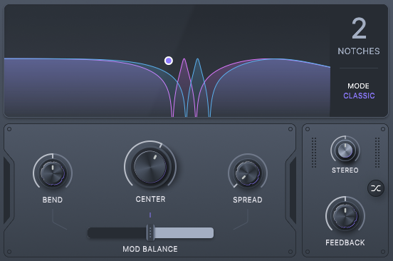Open the CLASSIC mode selector
This screenshot has width=393, height=261.
(x=359, y=96)
